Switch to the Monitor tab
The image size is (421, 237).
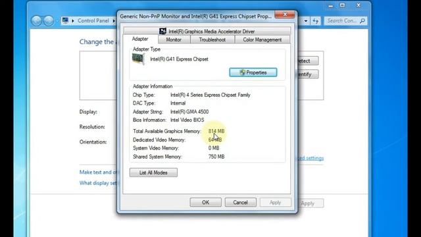click(x=174, y=39)
